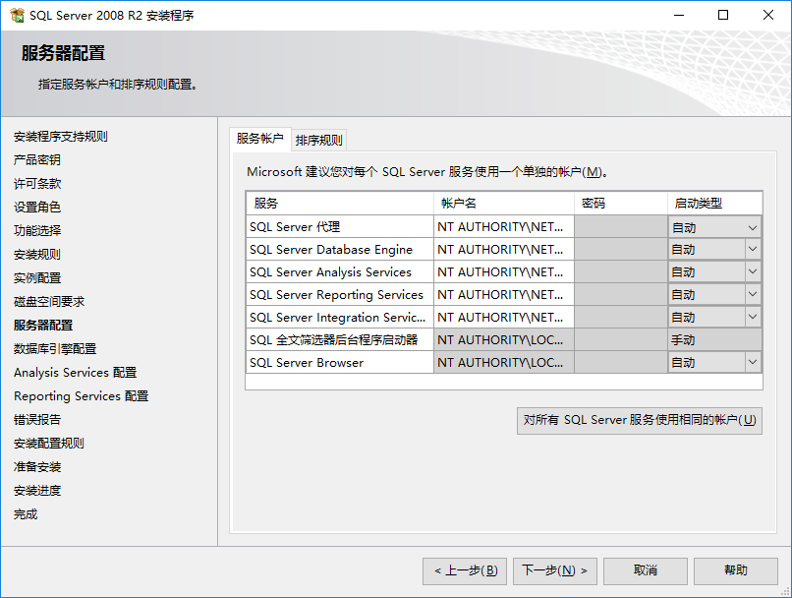Viewport: 792px width, 598px height.
Task: Click 准备安装 step in sidebar
Action: pyautogui.click(x=37, y=467)
